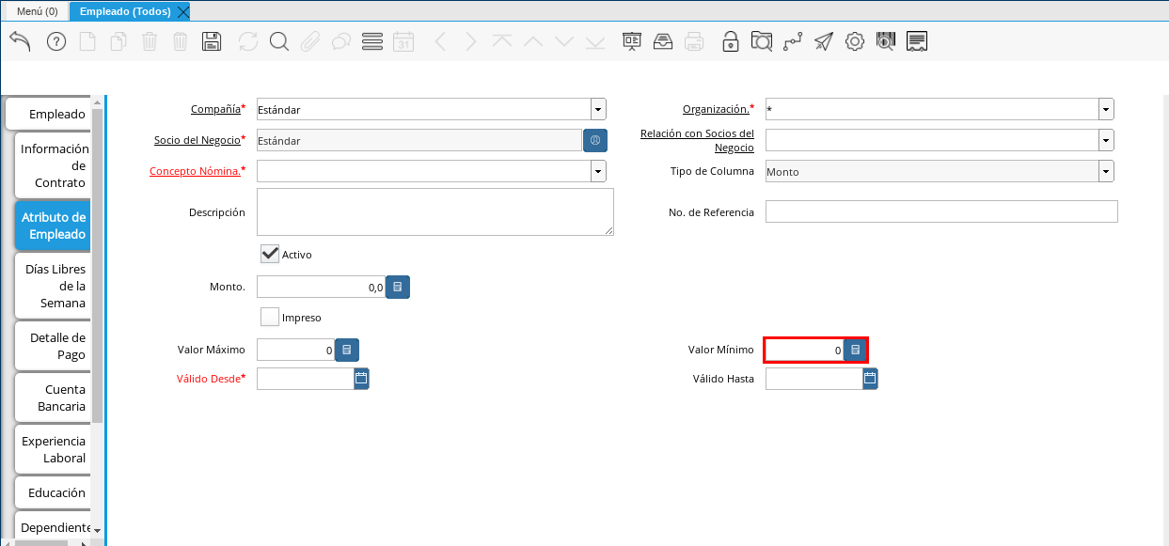Viewport: 1169px width, 546px height.
Task: Open the Archive inbox tray icon
Action: point(663,41)
